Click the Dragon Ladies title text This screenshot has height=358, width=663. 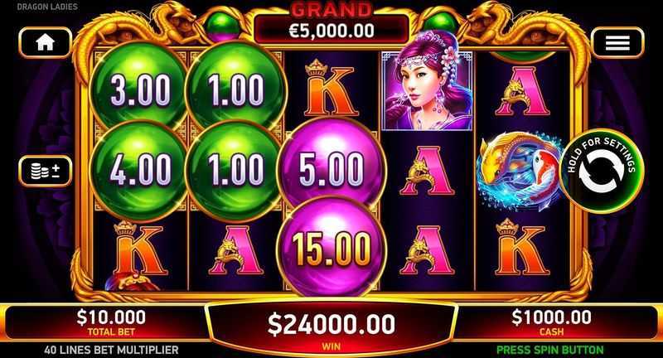click(x=47, y=7)
